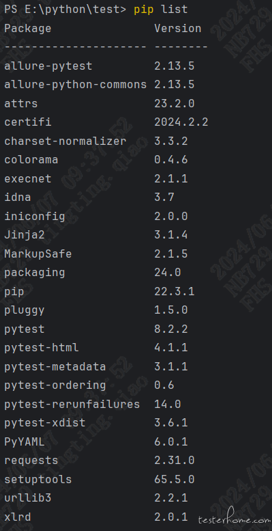Select the pip version 22.3.1
272x531 pixels.
(175, 291)
